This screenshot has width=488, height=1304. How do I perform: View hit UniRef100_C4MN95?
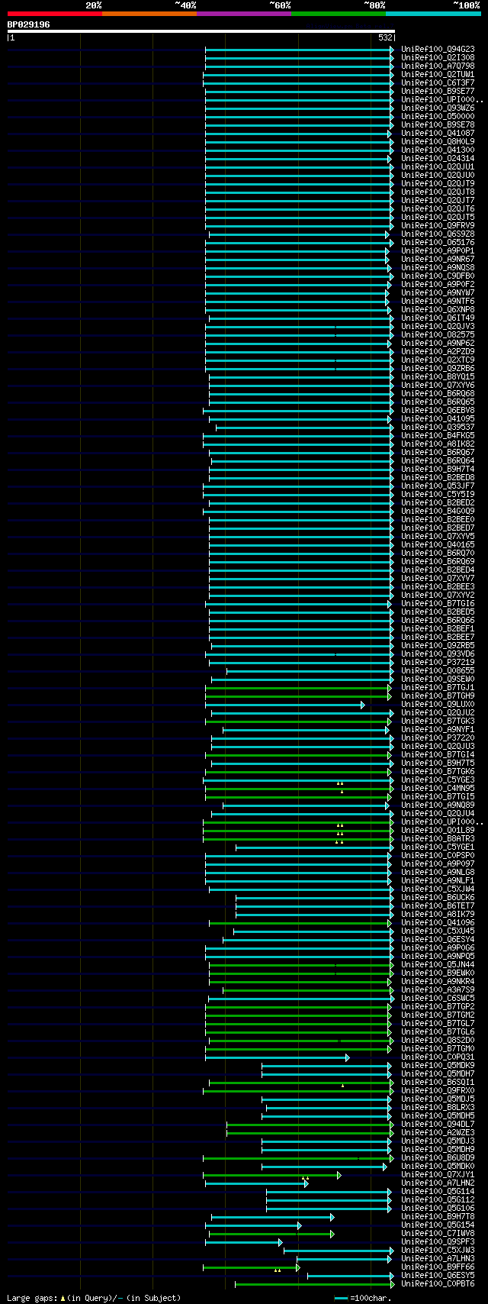point(438,788)
